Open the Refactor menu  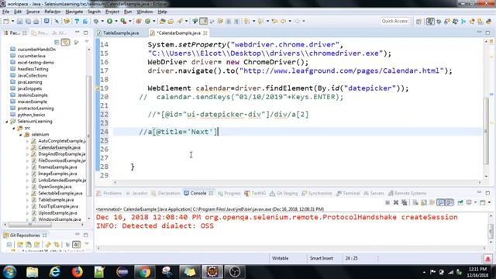click(x=53, y=12)
